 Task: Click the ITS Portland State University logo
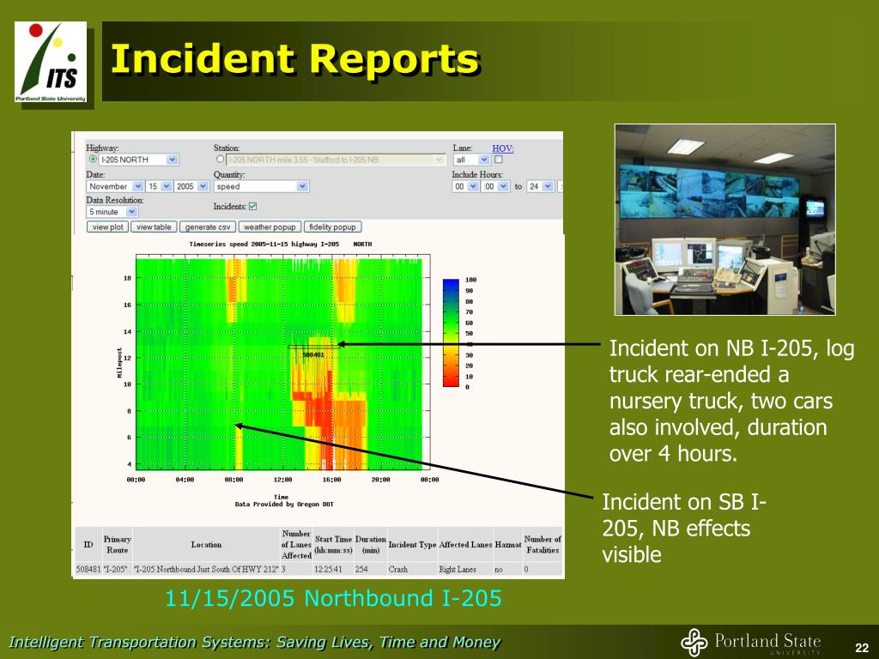pyautogui.click(x=51, y=62)
